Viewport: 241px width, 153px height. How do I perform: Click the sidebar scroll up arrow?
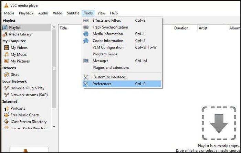pyautogui.click(x=54, y=27)
